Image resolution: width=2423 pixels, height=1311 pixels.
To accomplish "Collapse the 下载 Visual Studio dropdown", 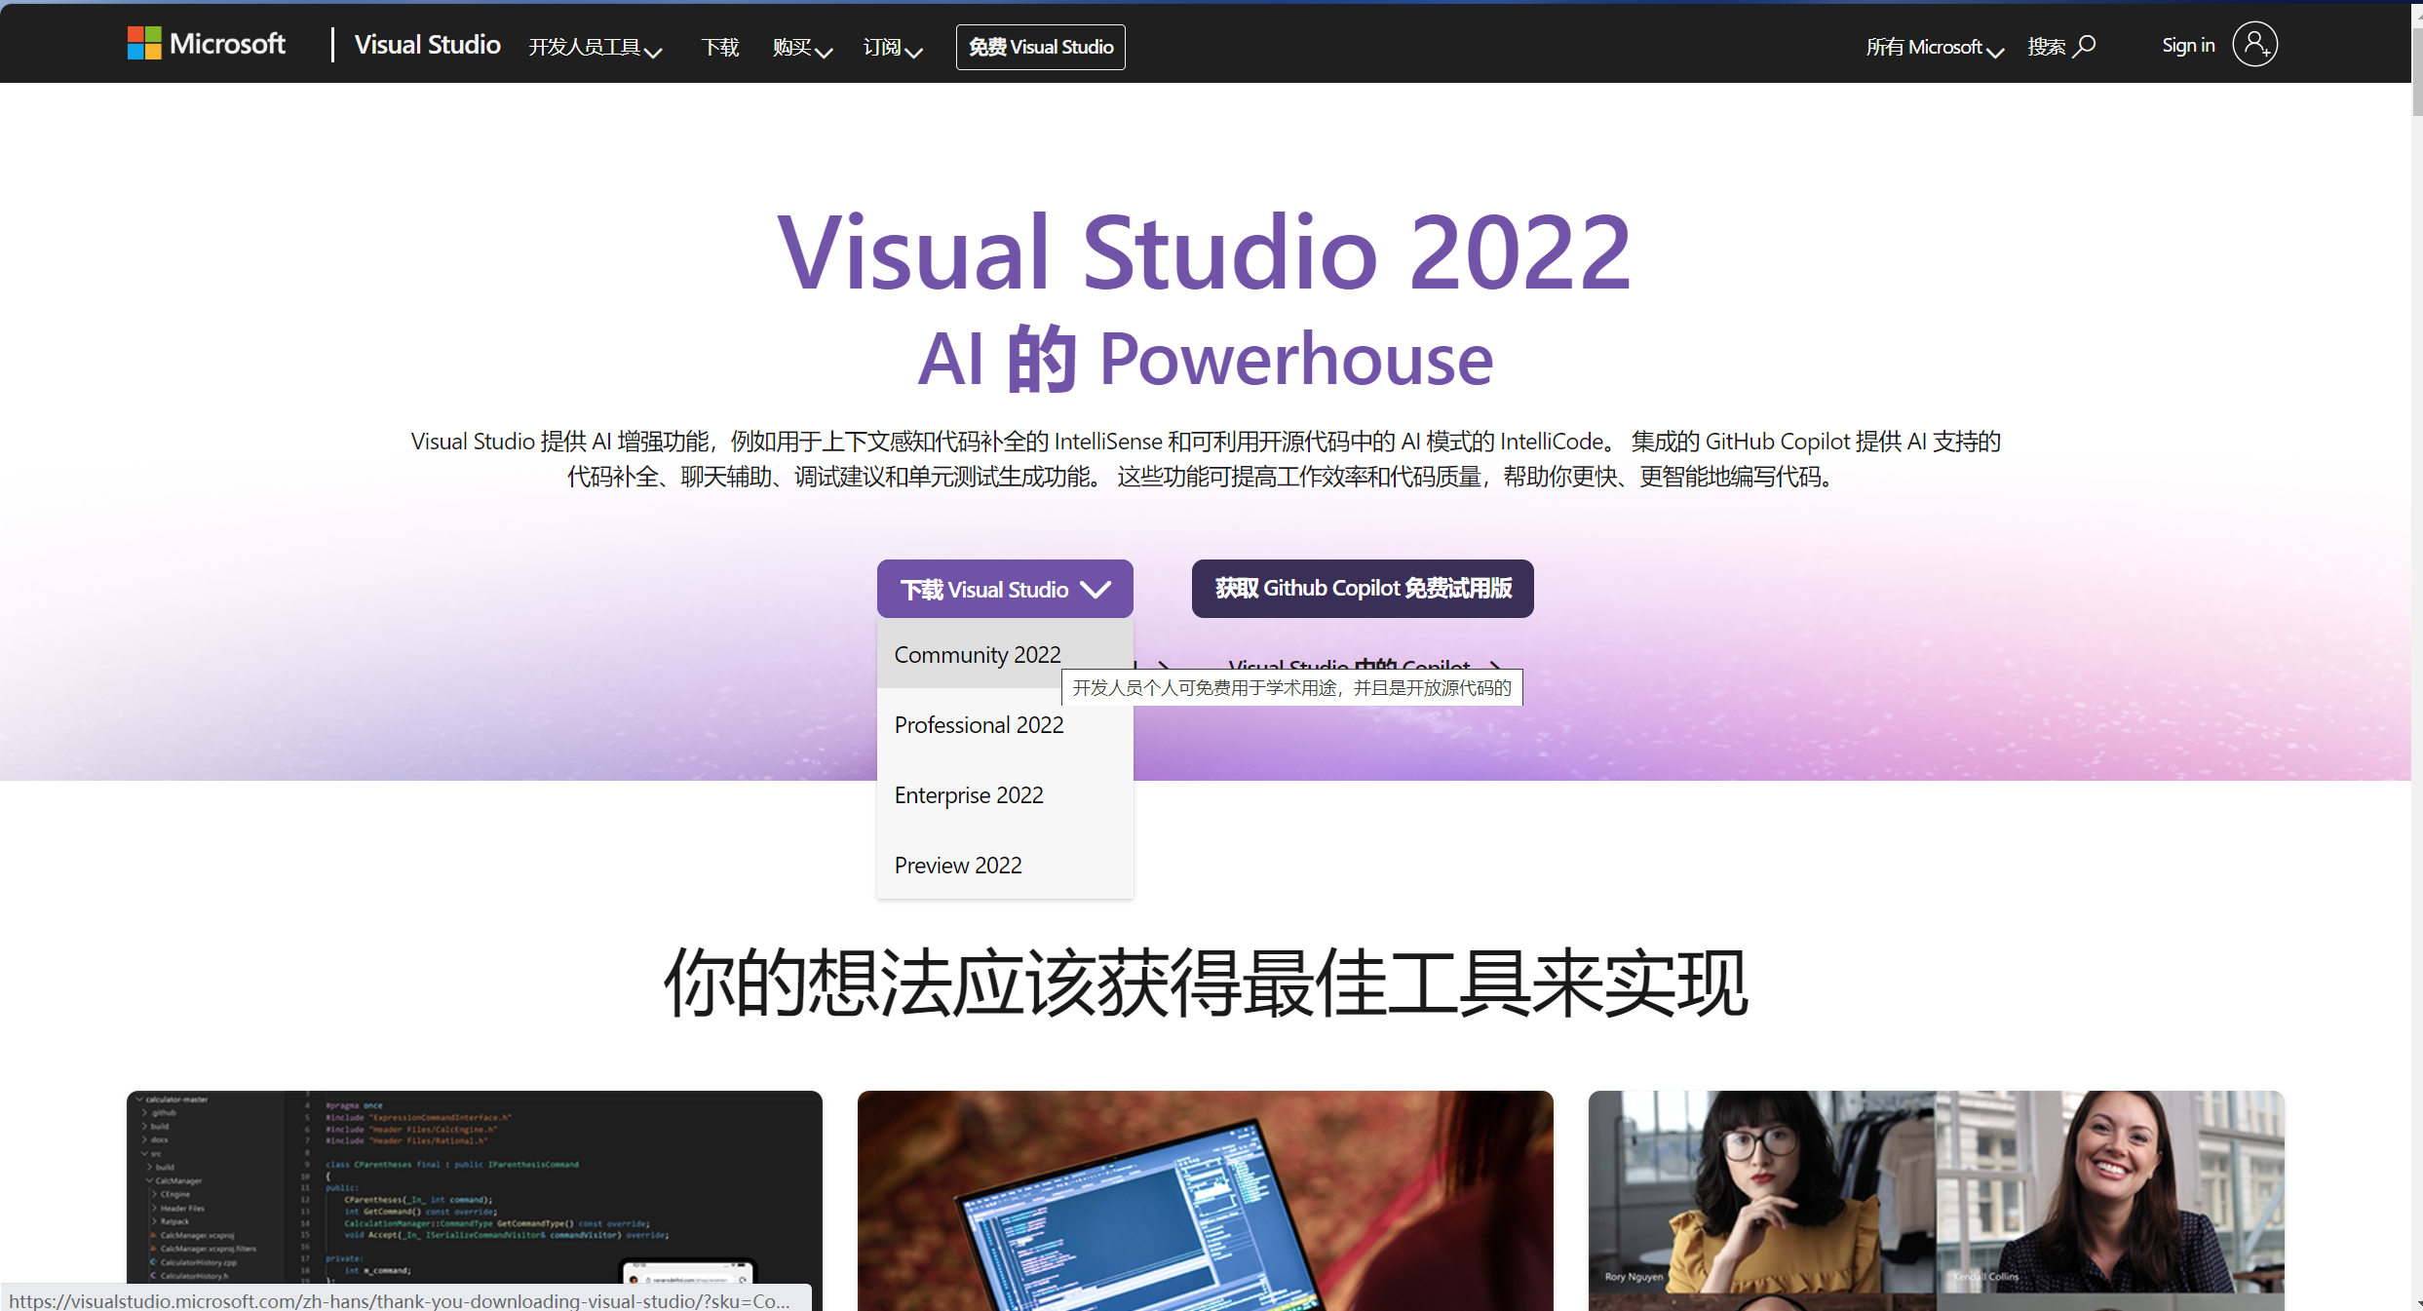I will pos(1005,589).
